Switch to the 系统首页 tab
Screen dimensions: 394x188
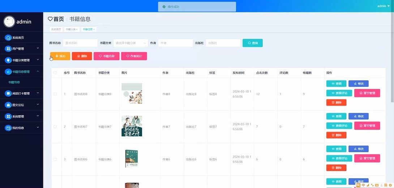pyautogui.click(x=56, y=29)
